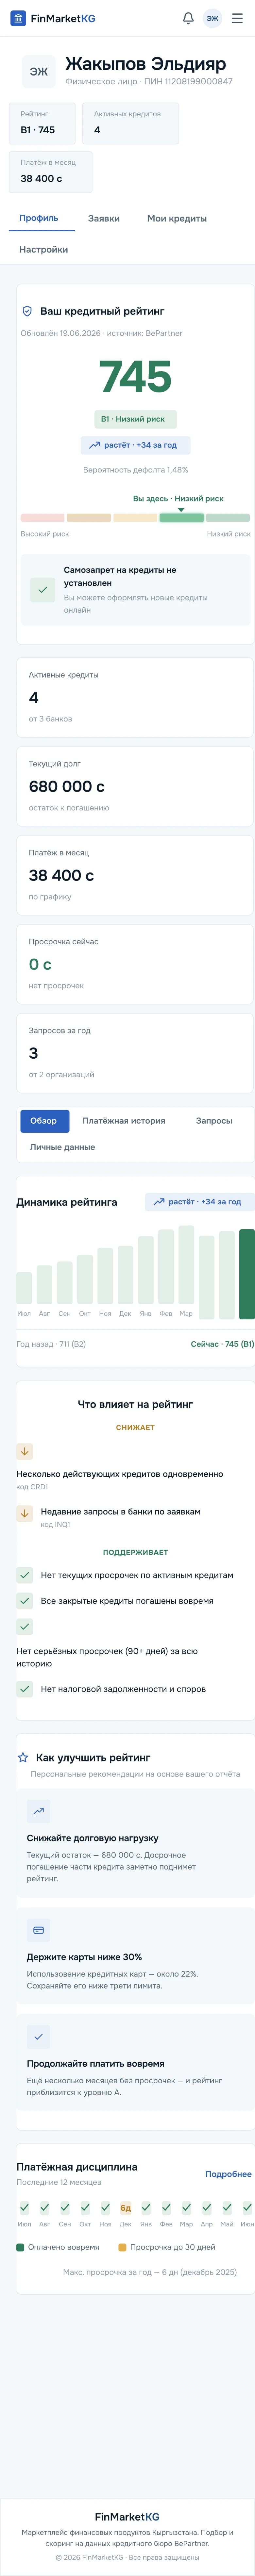Click the checkmark icon in the Самозапрет card
The width and height of the screenshot is (255, 2576).
(43, 590)
